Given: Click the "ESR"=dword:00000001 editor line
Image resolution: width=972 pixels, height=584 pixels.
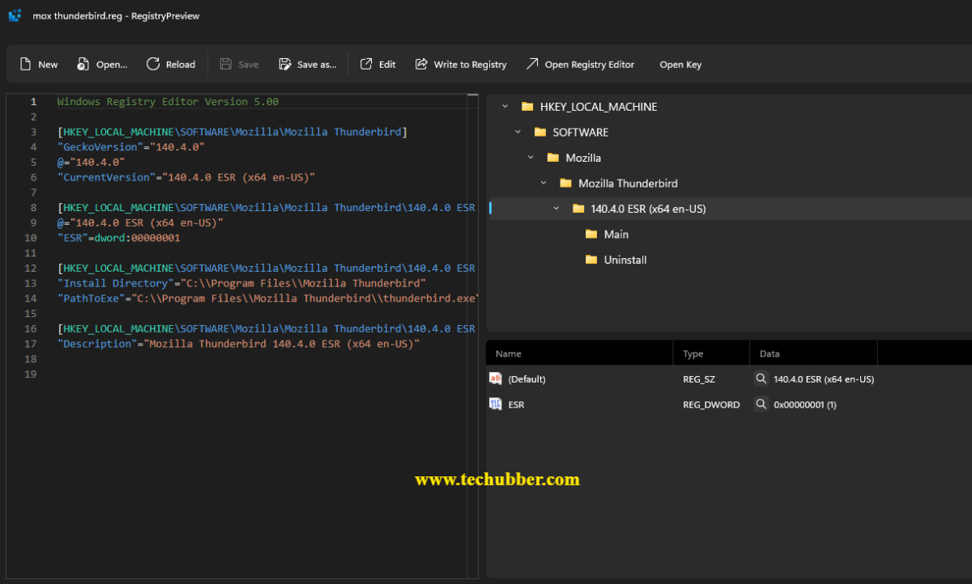Looking at the screenshot, I should [118, 238].
